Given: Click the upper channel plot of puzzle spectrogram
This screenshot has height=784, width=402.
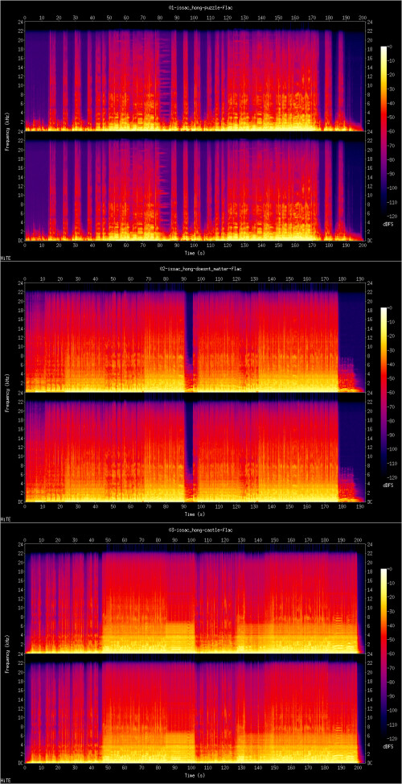Looking at the screenshot, I should click(195, 76).
